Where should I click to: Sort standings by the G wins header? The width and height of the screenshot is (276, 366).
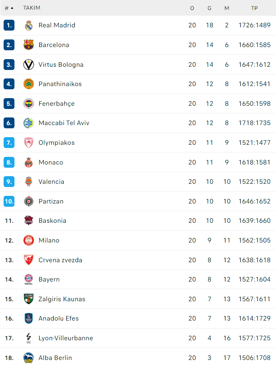point(209,8)
